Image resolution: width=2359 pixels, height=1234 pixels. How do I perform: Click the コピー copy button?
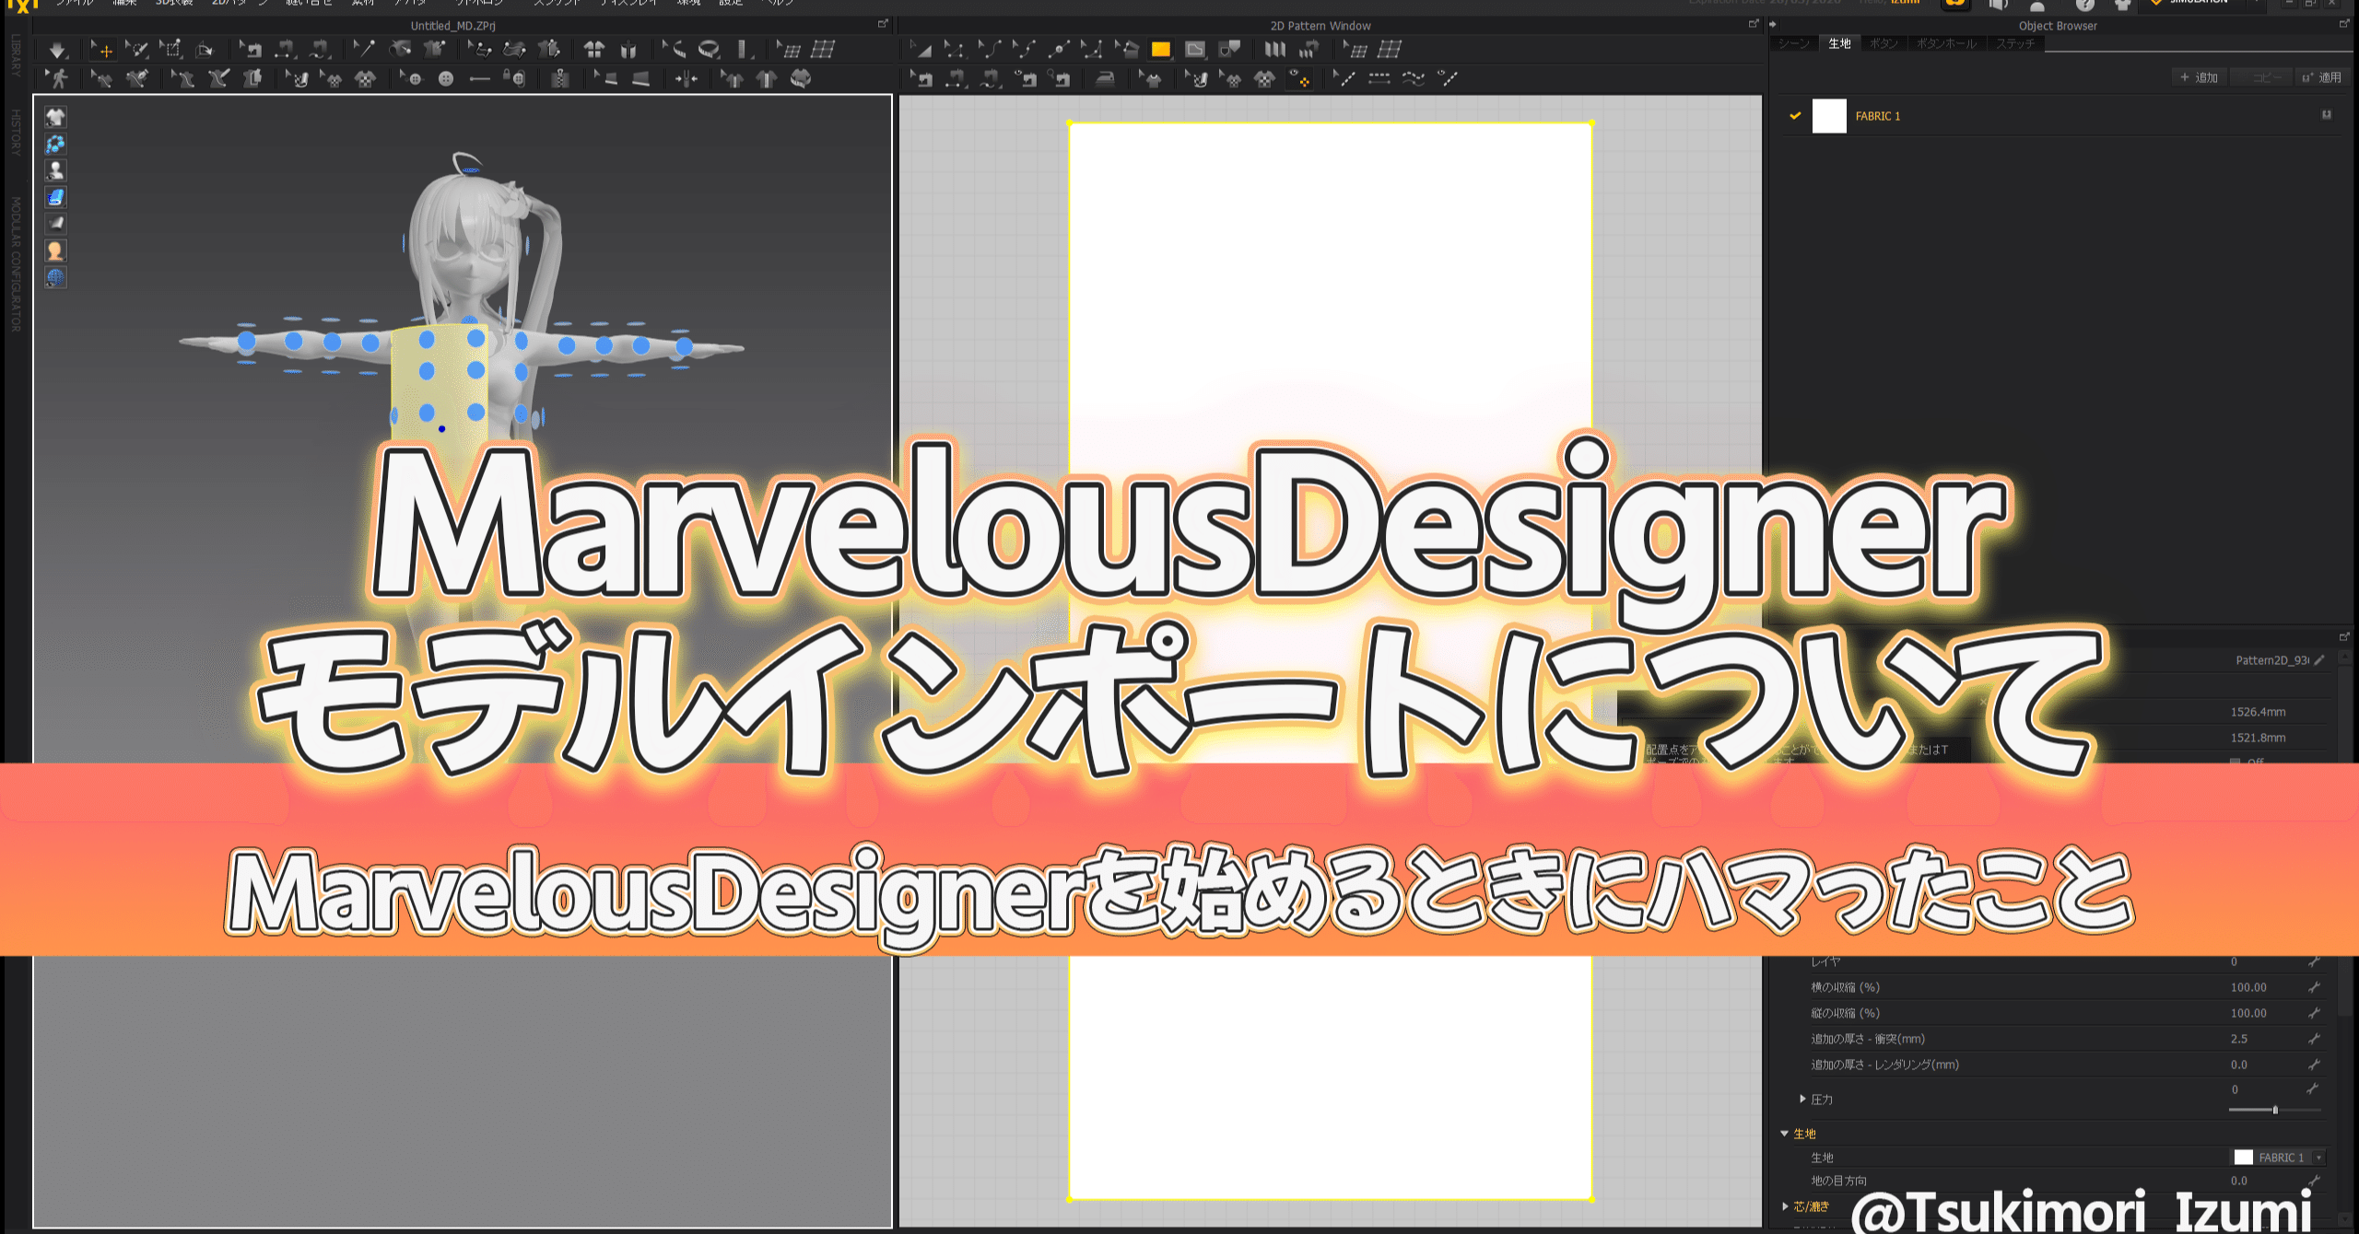(x=2260, y=77)
